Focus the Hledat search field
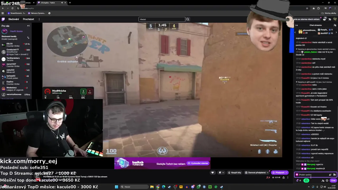338x190 pixels. pyautogui.click(x=162, y=19)
